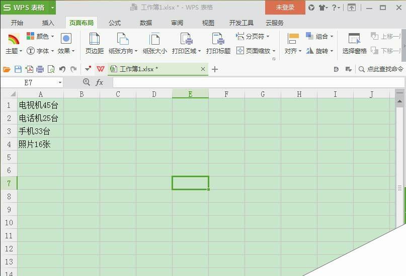Image resolution: width=406 pixels, height=276 pixels.
Task: Select cell containing 手机33台
Action: (x=40, y=131)
